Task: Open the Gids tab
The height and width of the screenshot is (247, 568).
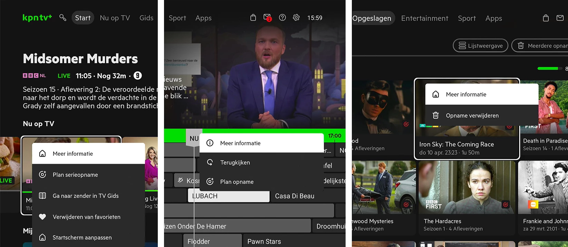Action: [146, 18]
